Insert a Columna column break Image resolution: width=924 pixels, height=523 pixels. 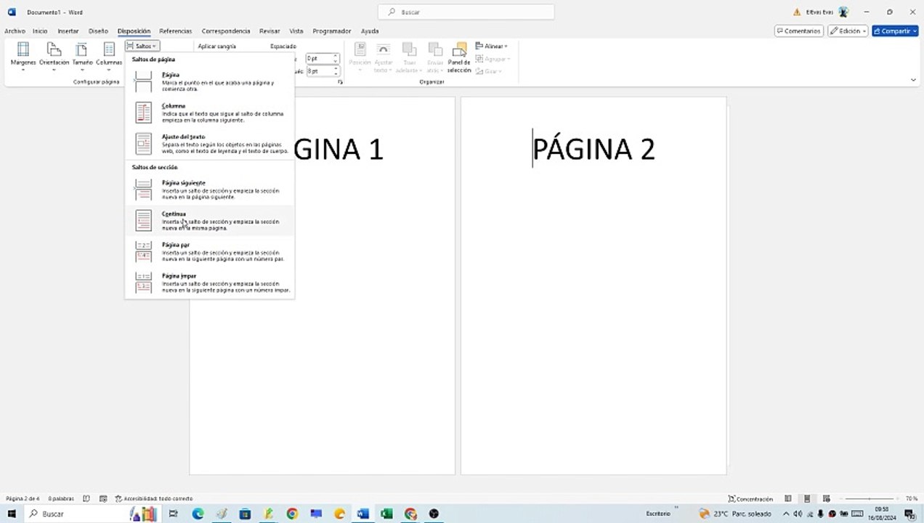210,113
